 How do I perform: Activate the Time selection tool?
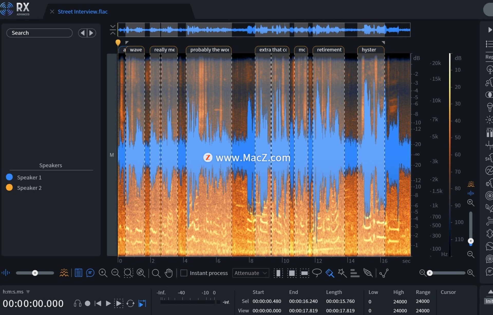click(278, 273)
